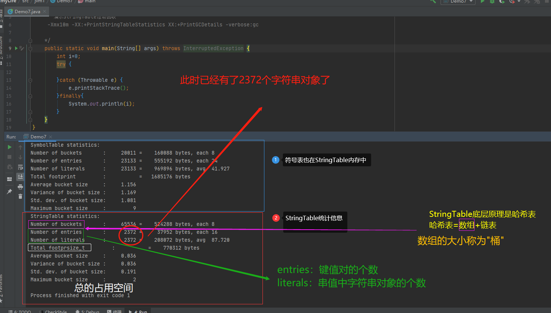
Task: Pin the Run tab with pin icon
Action: 9,192
